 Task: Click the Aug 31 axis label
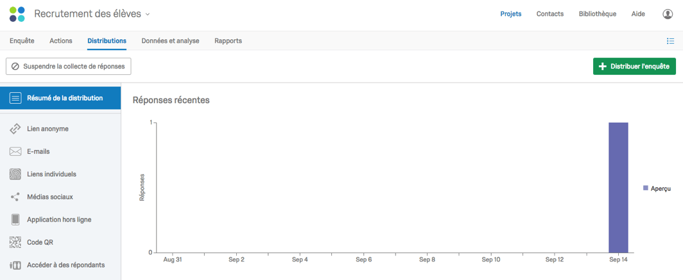coord(173,259)
